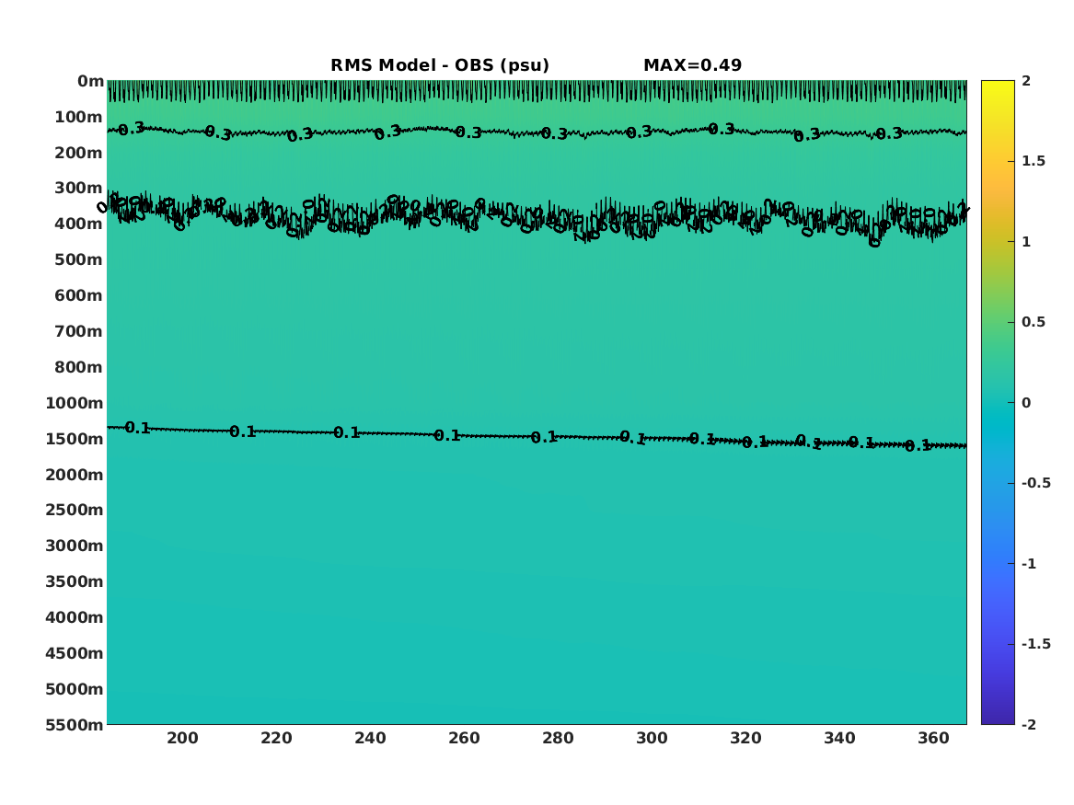The height and width of the screenshot is (805, 1074).
Task: Click the '0m' depth axis label
Action: coord(90,82)
